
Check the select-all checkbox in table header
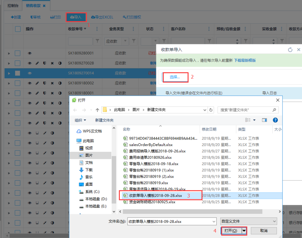18,29
